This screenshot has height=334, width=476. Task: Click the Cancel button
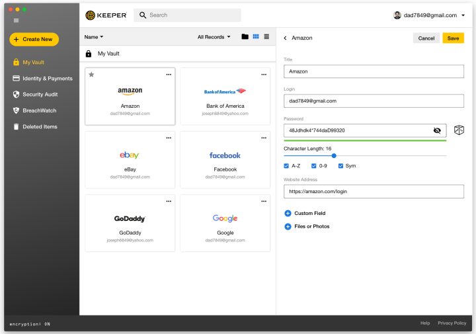(x=426, y=38)
